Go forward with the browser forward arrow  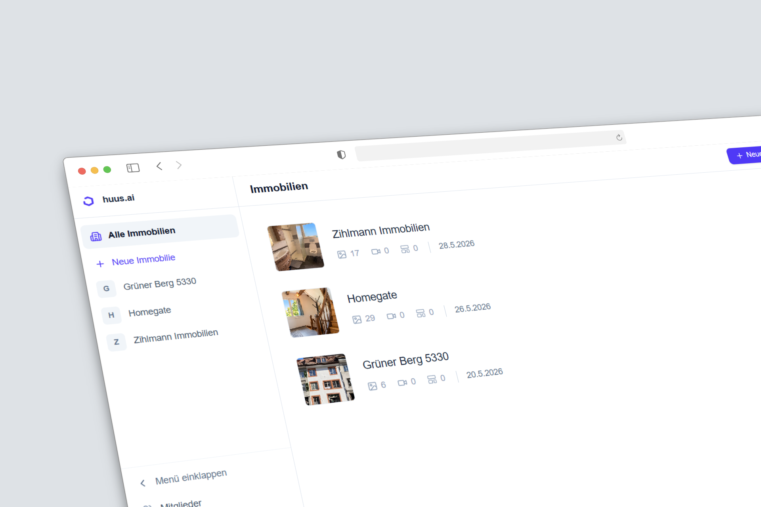click(179, 165)
